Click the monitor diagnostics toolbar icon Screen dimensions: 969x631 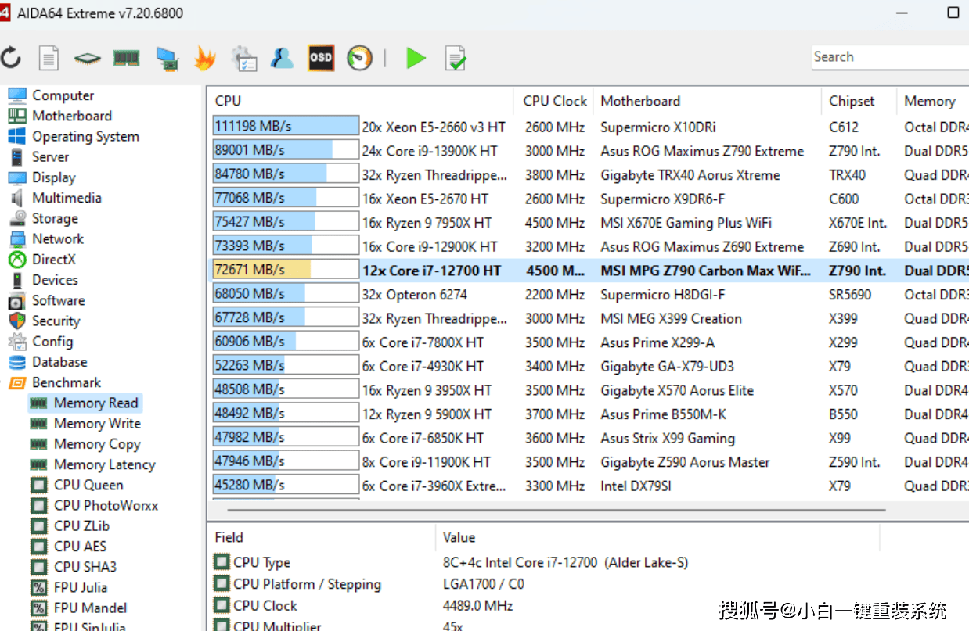(166, 59)
